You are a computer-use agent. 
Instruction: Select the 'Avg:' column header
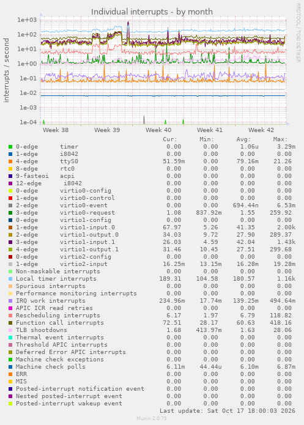click(243, 139)
